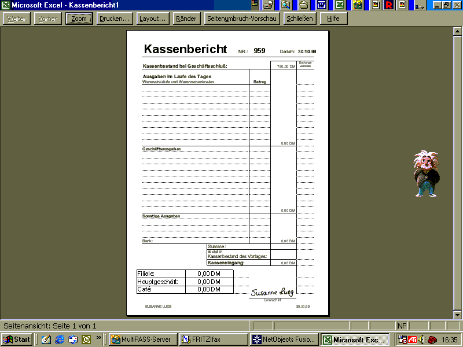Launch Word from the shortcut bar
Image resolution: width=463 pixels, height=347 pixels.
[x=322, y=5]
